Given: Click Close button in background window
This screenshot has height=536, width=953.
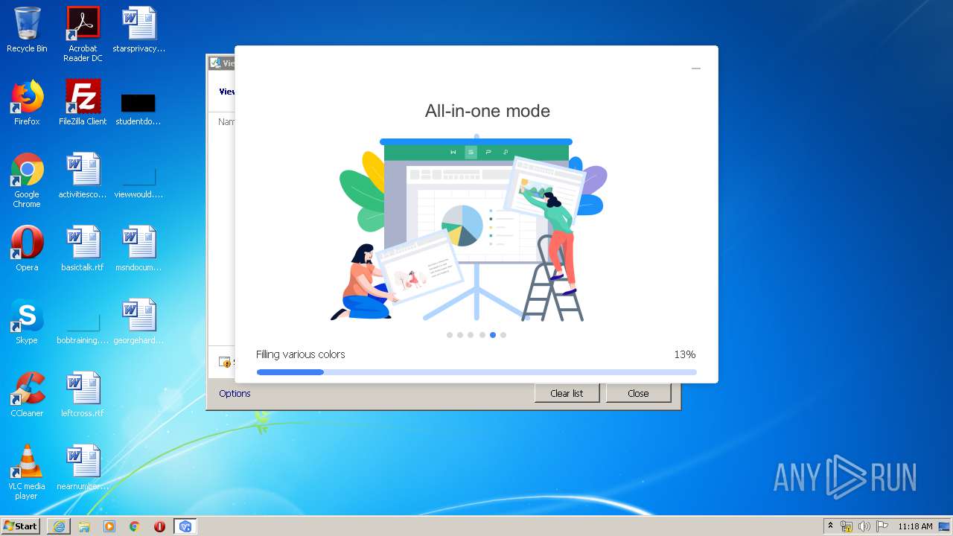Looking at the screenshot, I should 638,393.
